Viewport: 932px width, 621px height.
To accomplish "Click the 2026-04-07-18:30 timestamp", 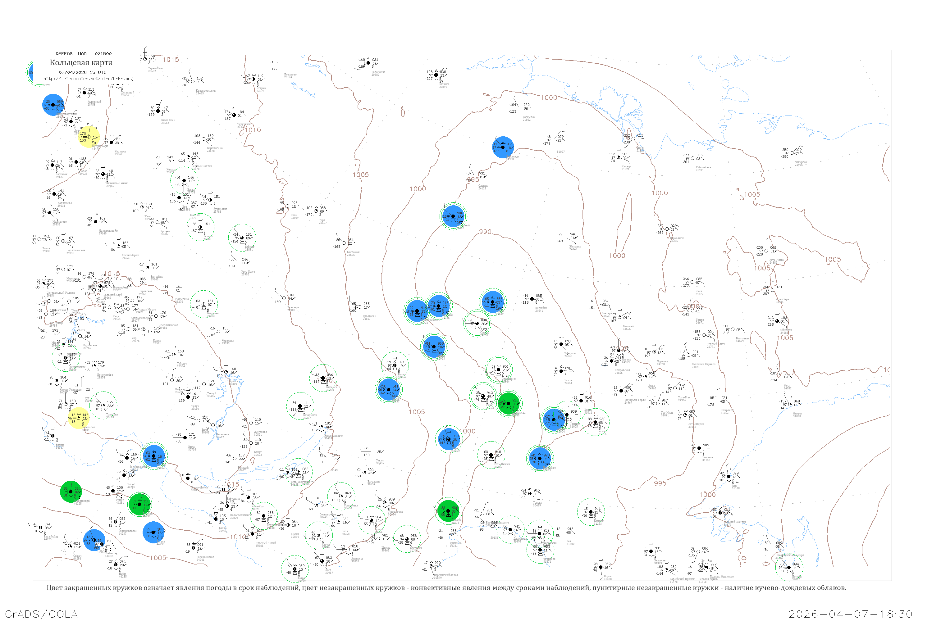I will [850, 614].
